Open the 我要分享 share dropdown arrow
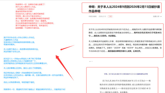 (x=161, y=17)
